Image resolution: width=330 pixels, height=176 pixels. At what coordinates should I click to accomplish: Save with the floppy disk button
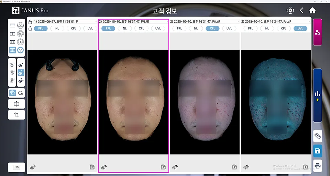pyautogui.click(x=318, y=151)
